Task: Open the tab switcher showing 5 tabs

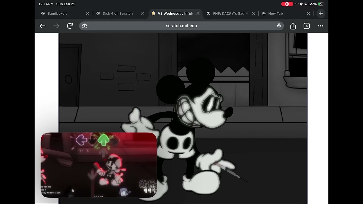Action: pos(307,26)
